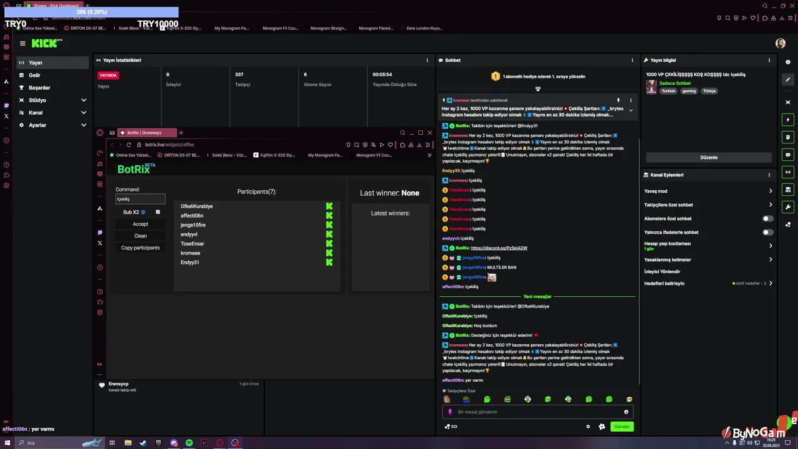Image resolution: width=798 pixels, height=449 pixels.
Task: Click the wrench icon in right sidebar
Action: pyautogui.click(x=788, y=207)
